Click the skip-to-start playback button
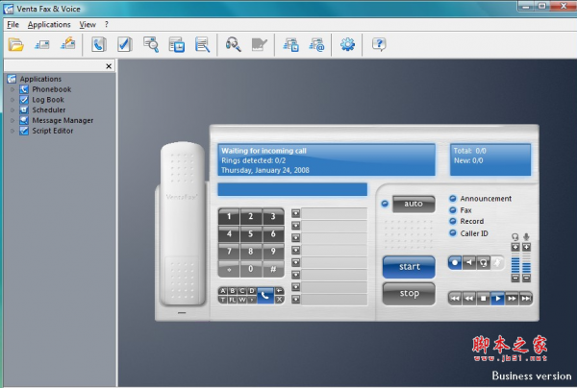The height and width of the screenshot is (388, 577). pos(455,299)
